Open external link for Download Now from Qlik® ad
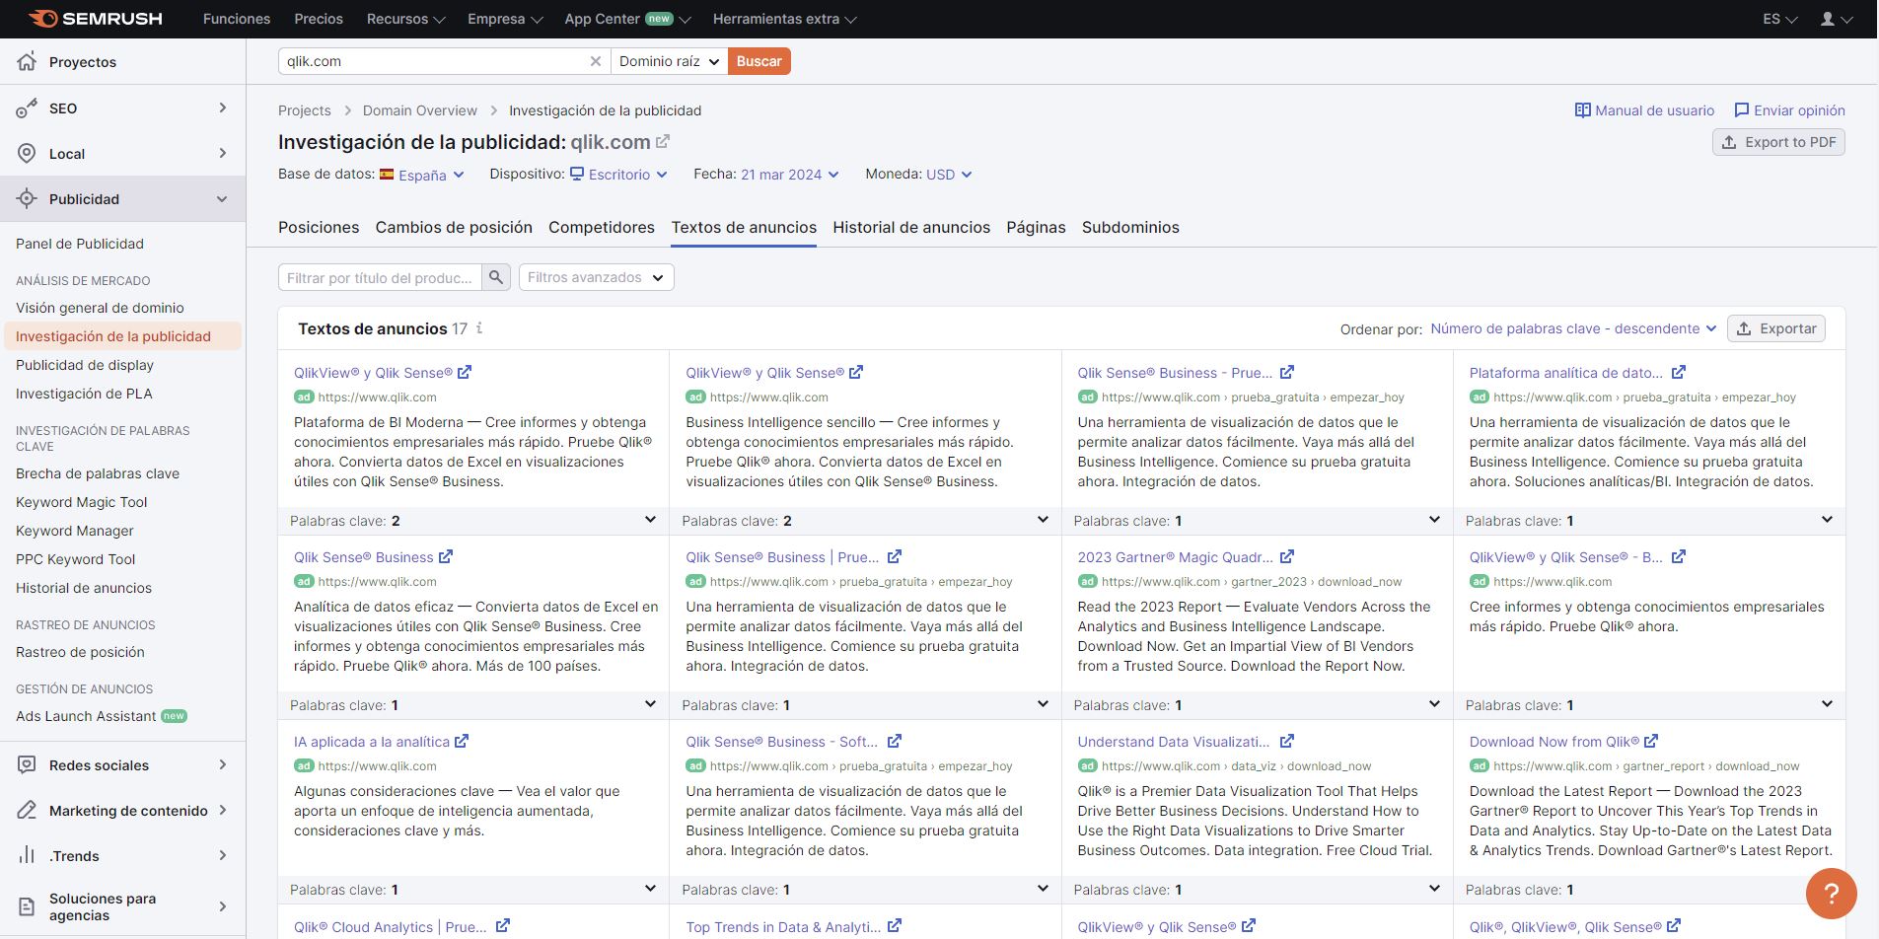 [1651, 741]
